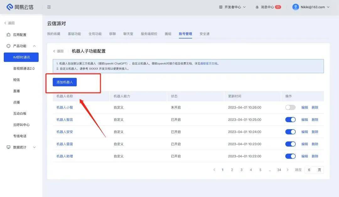Viewport: 339px width, 197px height.
Task: Click the 添加机器人 button
Action: click(65, 82)
